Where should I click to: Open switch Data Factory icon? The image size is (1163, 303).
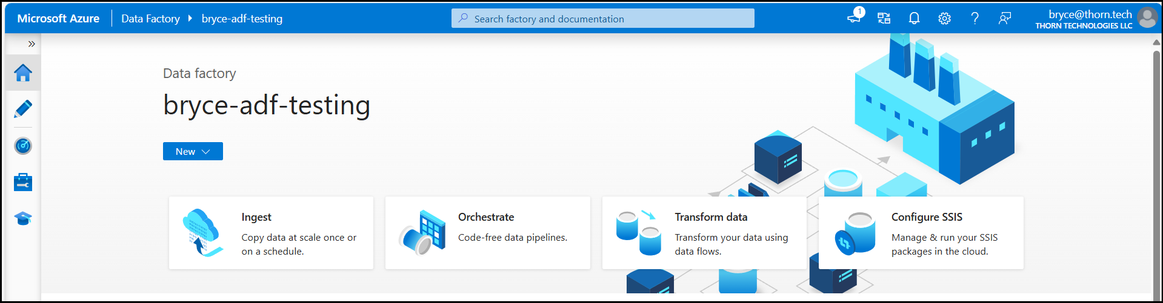coord(884,19)
